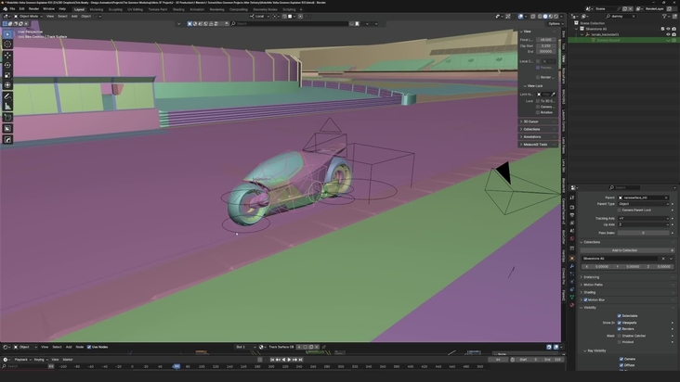The height and width of the screenshot is (382, 680).
Task: Switch to the Geometry Nodes workspace tab
Action: 265,9
